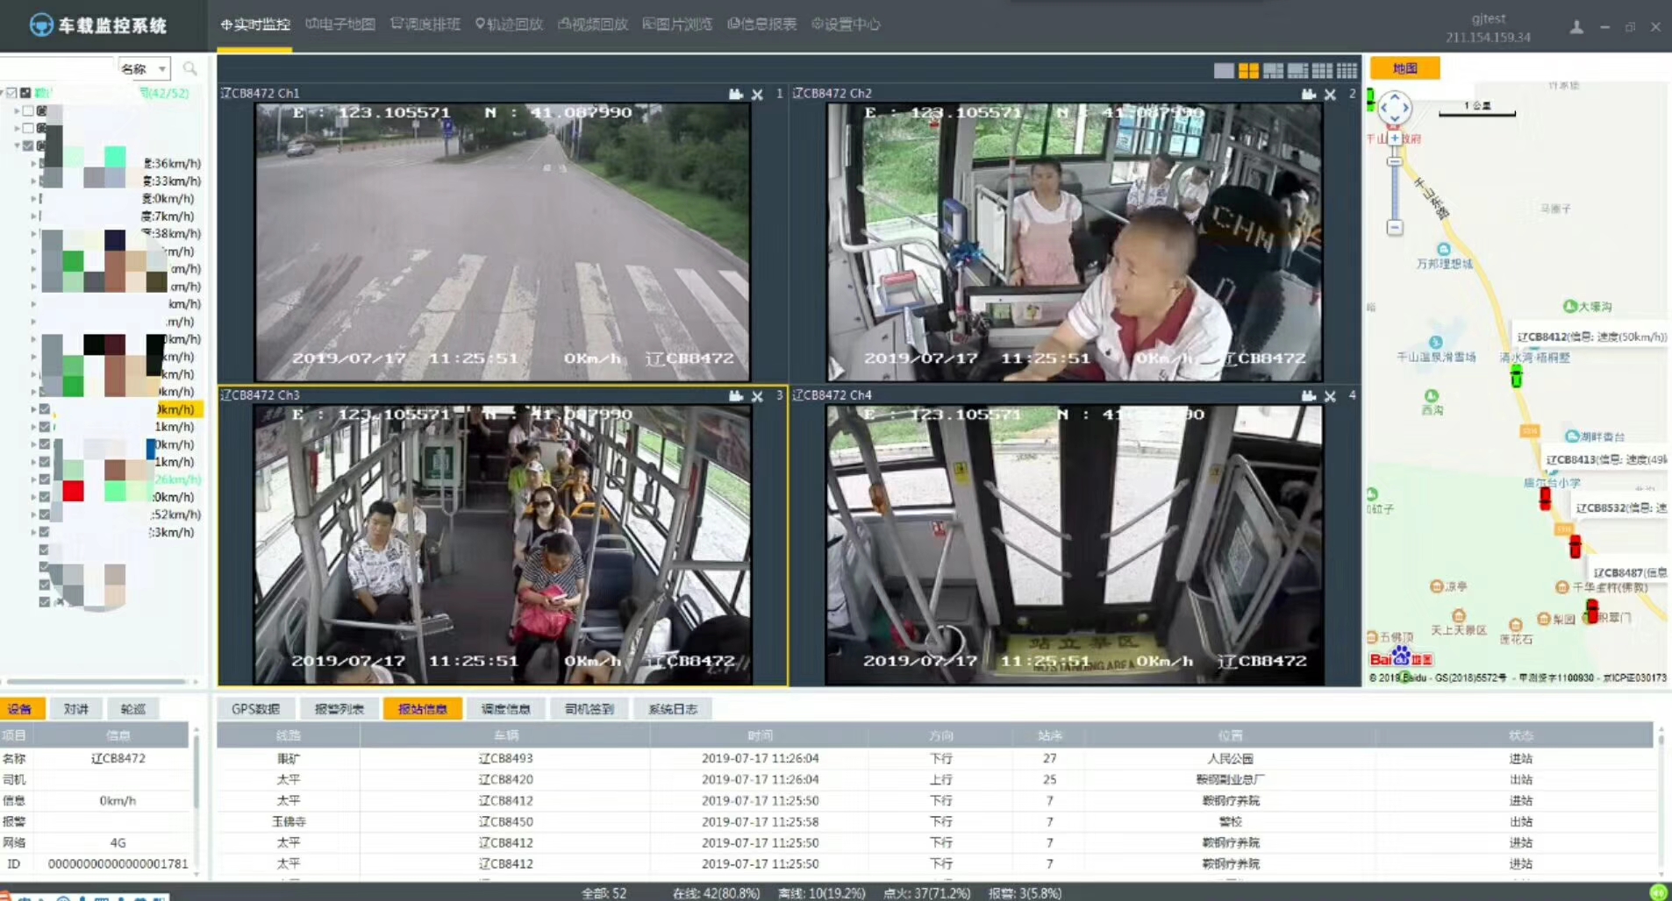Expand the vehicle entry showing 36km/h
The height and width of the screenshot is (901, 1672).
(x=34, y=164)
